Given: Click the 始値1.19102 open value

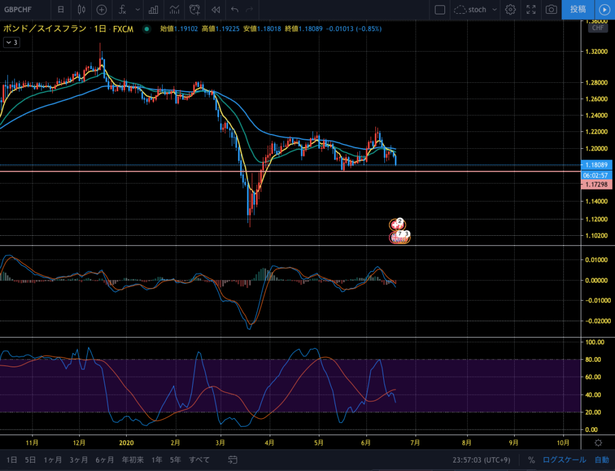Looking at the screenshot, I should coord(179,29).
